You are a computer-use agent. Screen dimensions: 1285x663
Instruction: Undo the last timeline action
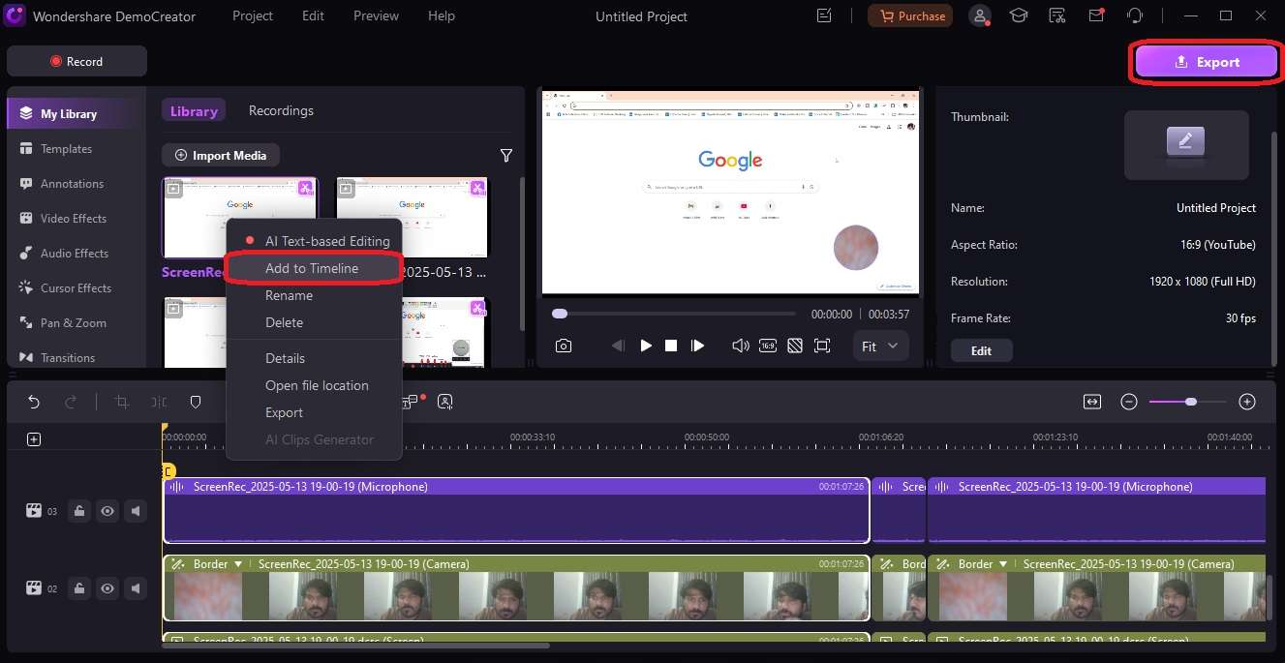(34, 402)
